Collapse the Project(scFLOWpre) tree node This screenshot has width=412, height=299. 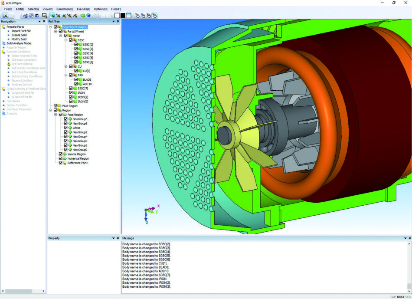pos(50,27)
